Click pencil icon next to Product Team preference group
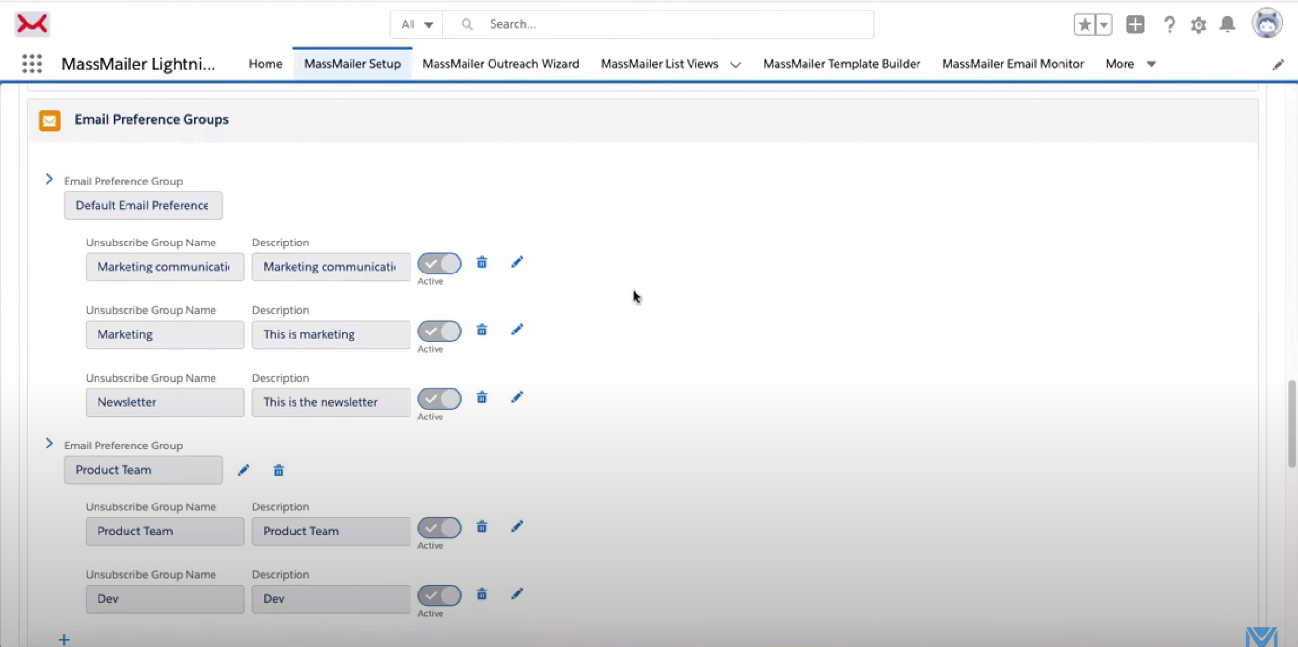Screen dimensions: 1298x647 pos(243,470)
